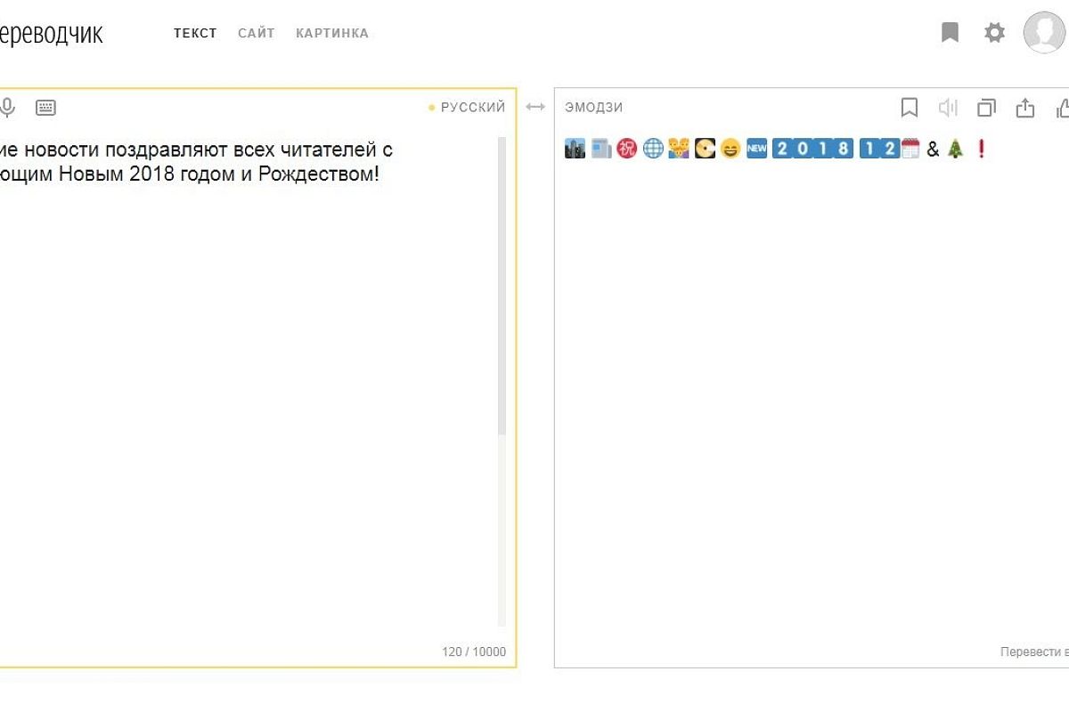
Task: Click the microphone voice input icon
Action: tap(7, 108)
